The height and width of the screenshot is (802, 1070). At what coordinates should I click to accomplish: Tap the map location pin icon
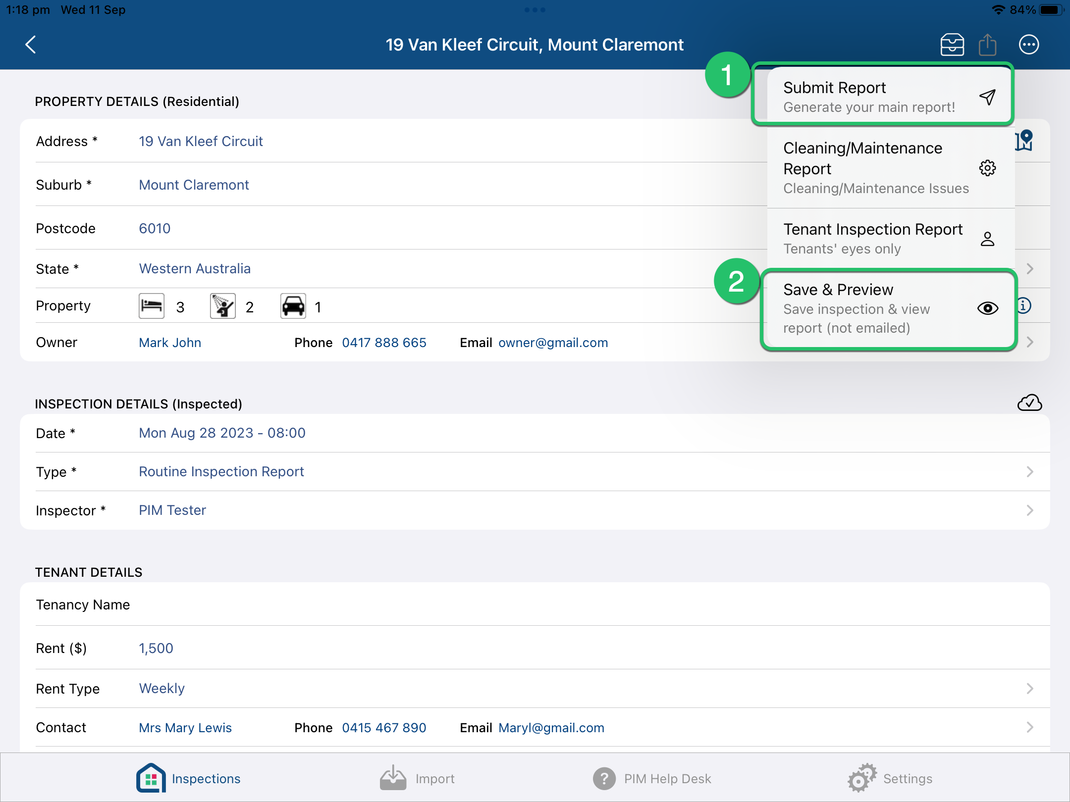click(1024, 141)
